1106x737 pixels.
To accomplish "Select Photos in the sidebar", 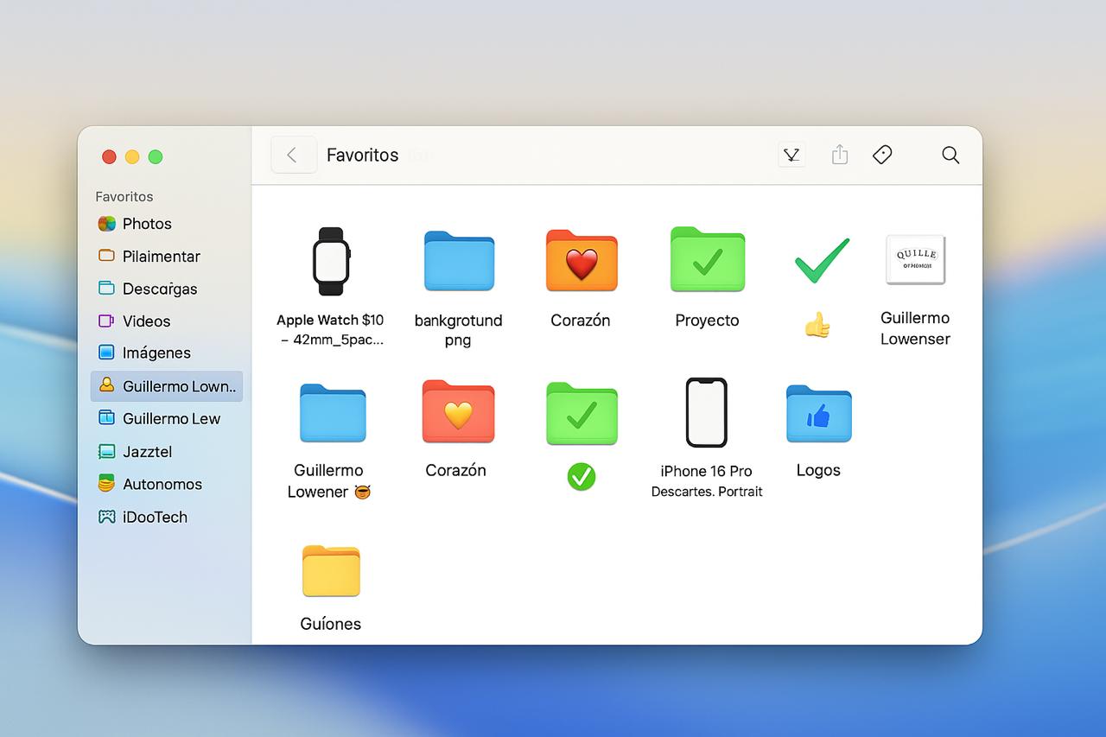I will (x=146, y=224).
